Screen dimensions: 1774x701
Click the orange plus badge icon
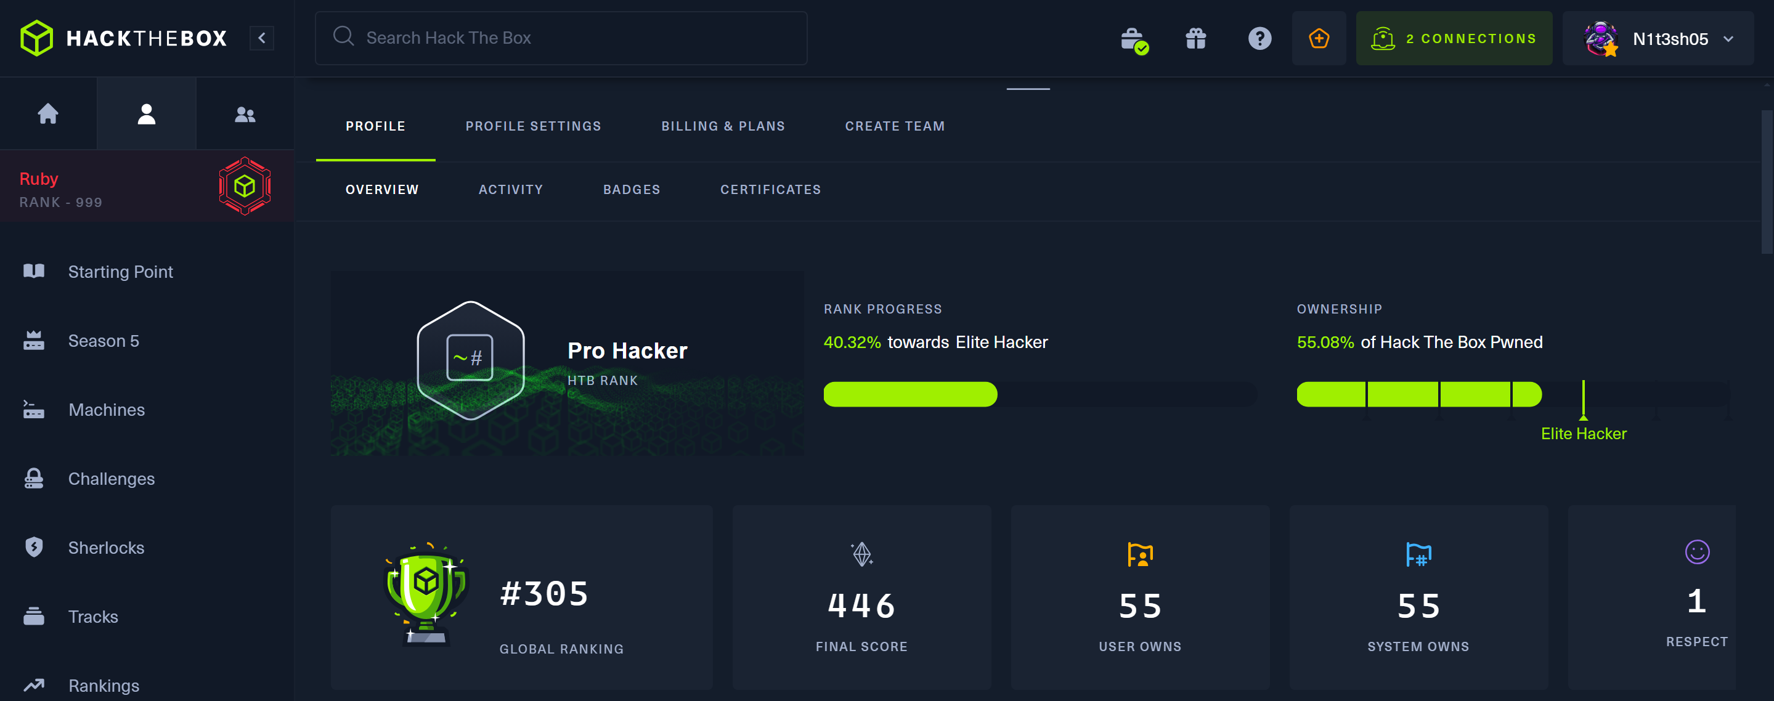1319,39
